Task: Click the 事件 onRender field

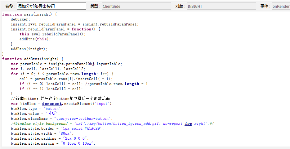Action: tap(281, 6)
